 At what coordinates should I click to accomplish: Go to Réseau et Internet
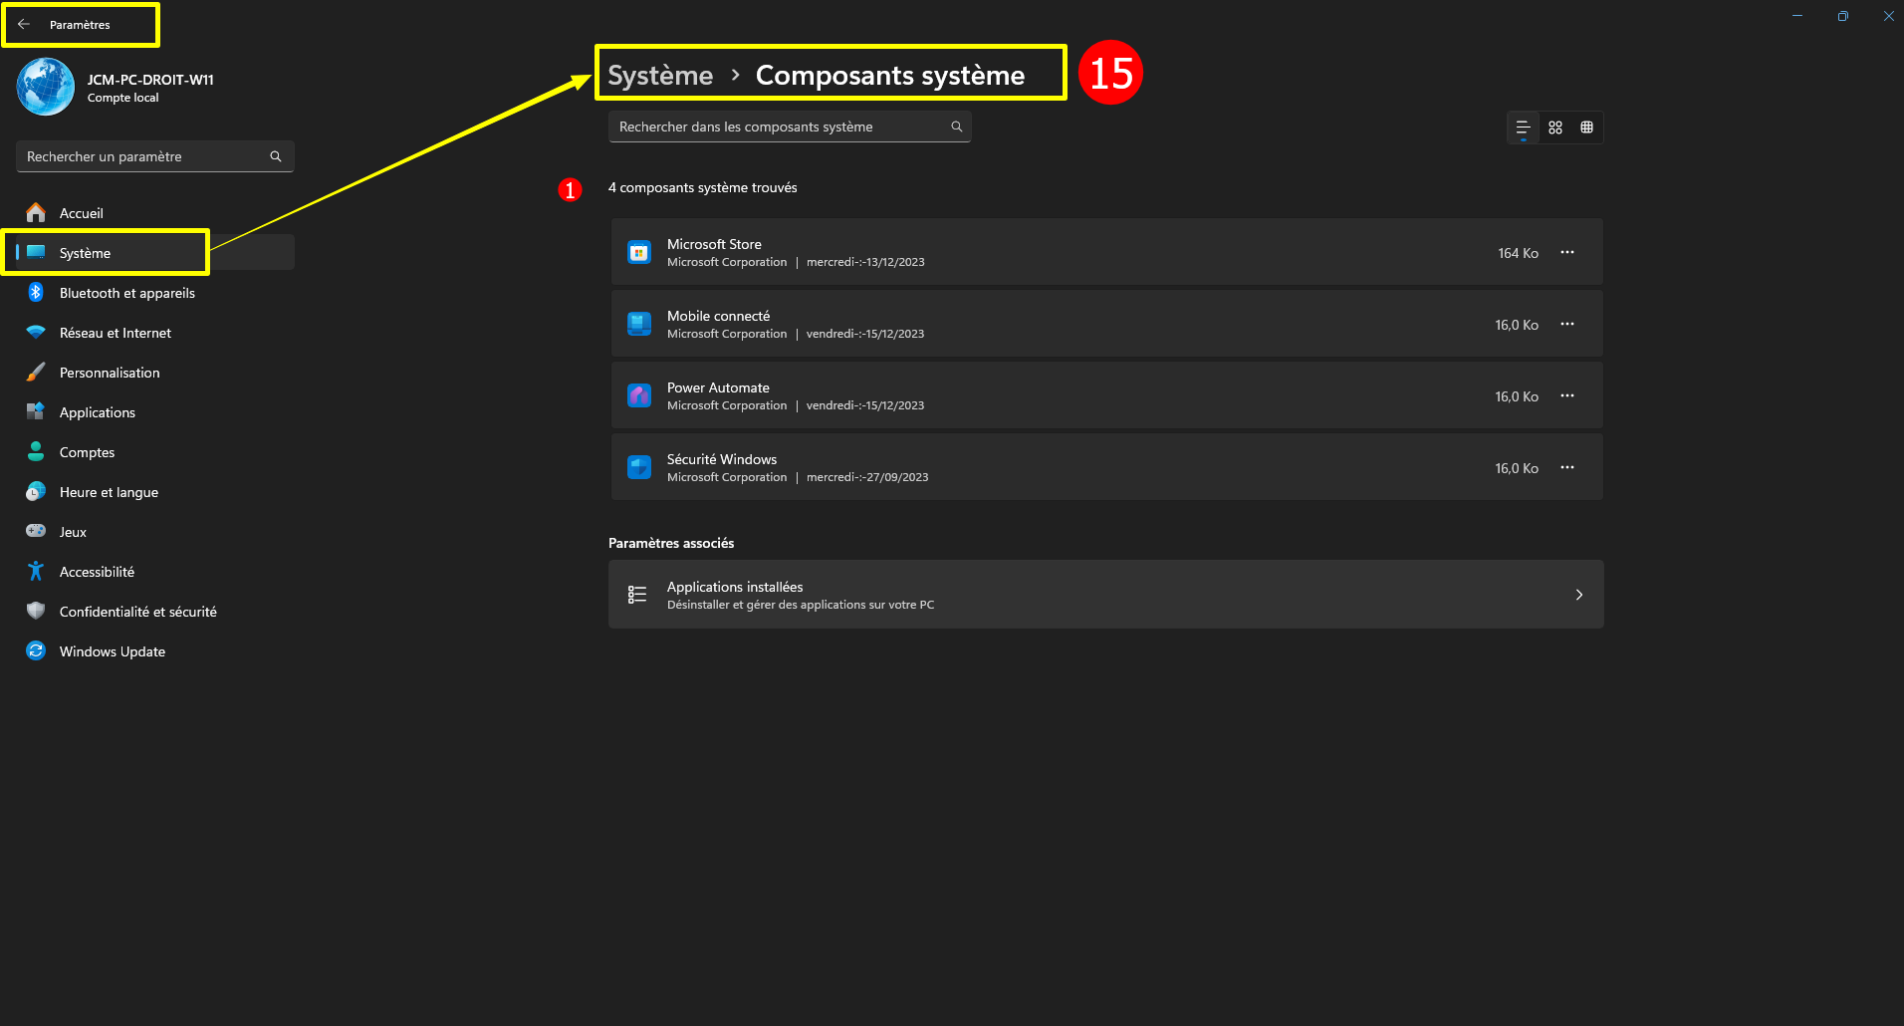coord(155,333)
